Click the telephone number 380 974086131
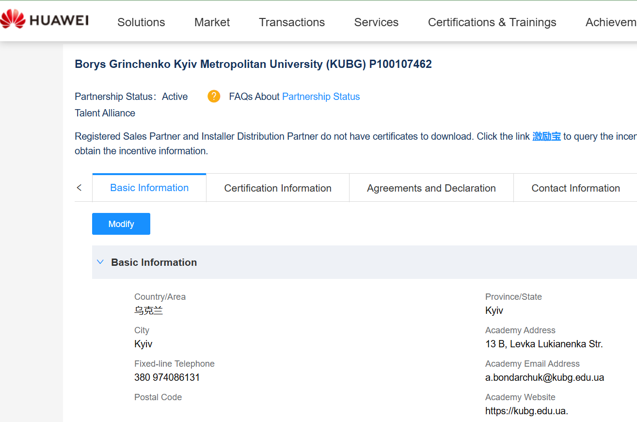This screenshot has width=637, height=422. click(167, 377)
